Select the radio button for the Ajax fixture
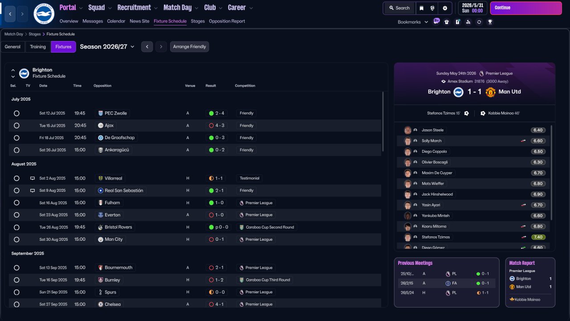The image size is (570, 321). (x=16, y=126)
